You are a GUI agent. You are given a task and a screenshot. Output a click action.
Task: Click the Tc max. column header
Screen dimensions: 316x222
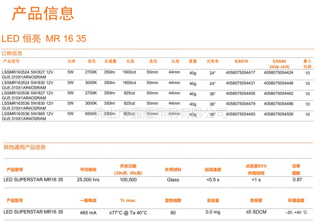pos(128,200)
